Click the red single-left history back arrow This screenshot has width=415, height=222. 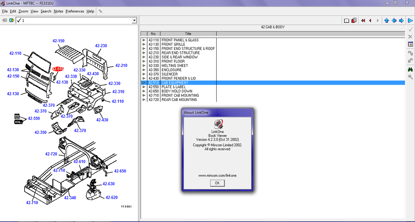(x=370, y=20)
